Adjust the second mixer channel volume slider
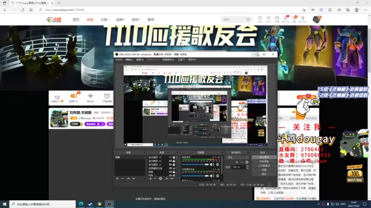Screen dimensions: 371x208 (x=195, y=176)
